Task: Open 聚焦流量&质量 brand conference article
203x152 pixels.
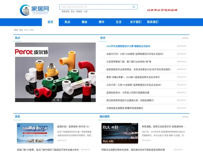Action: coord(133,77)
